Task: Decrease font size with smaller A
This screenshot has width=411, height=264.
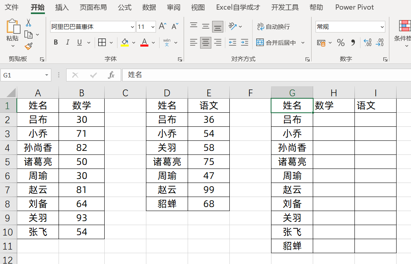Action: coord(175,26)
